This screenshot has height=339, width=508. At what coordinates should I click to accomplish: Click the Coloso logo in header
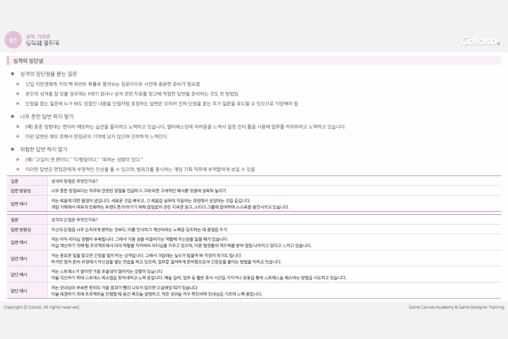tap(480, 40)
